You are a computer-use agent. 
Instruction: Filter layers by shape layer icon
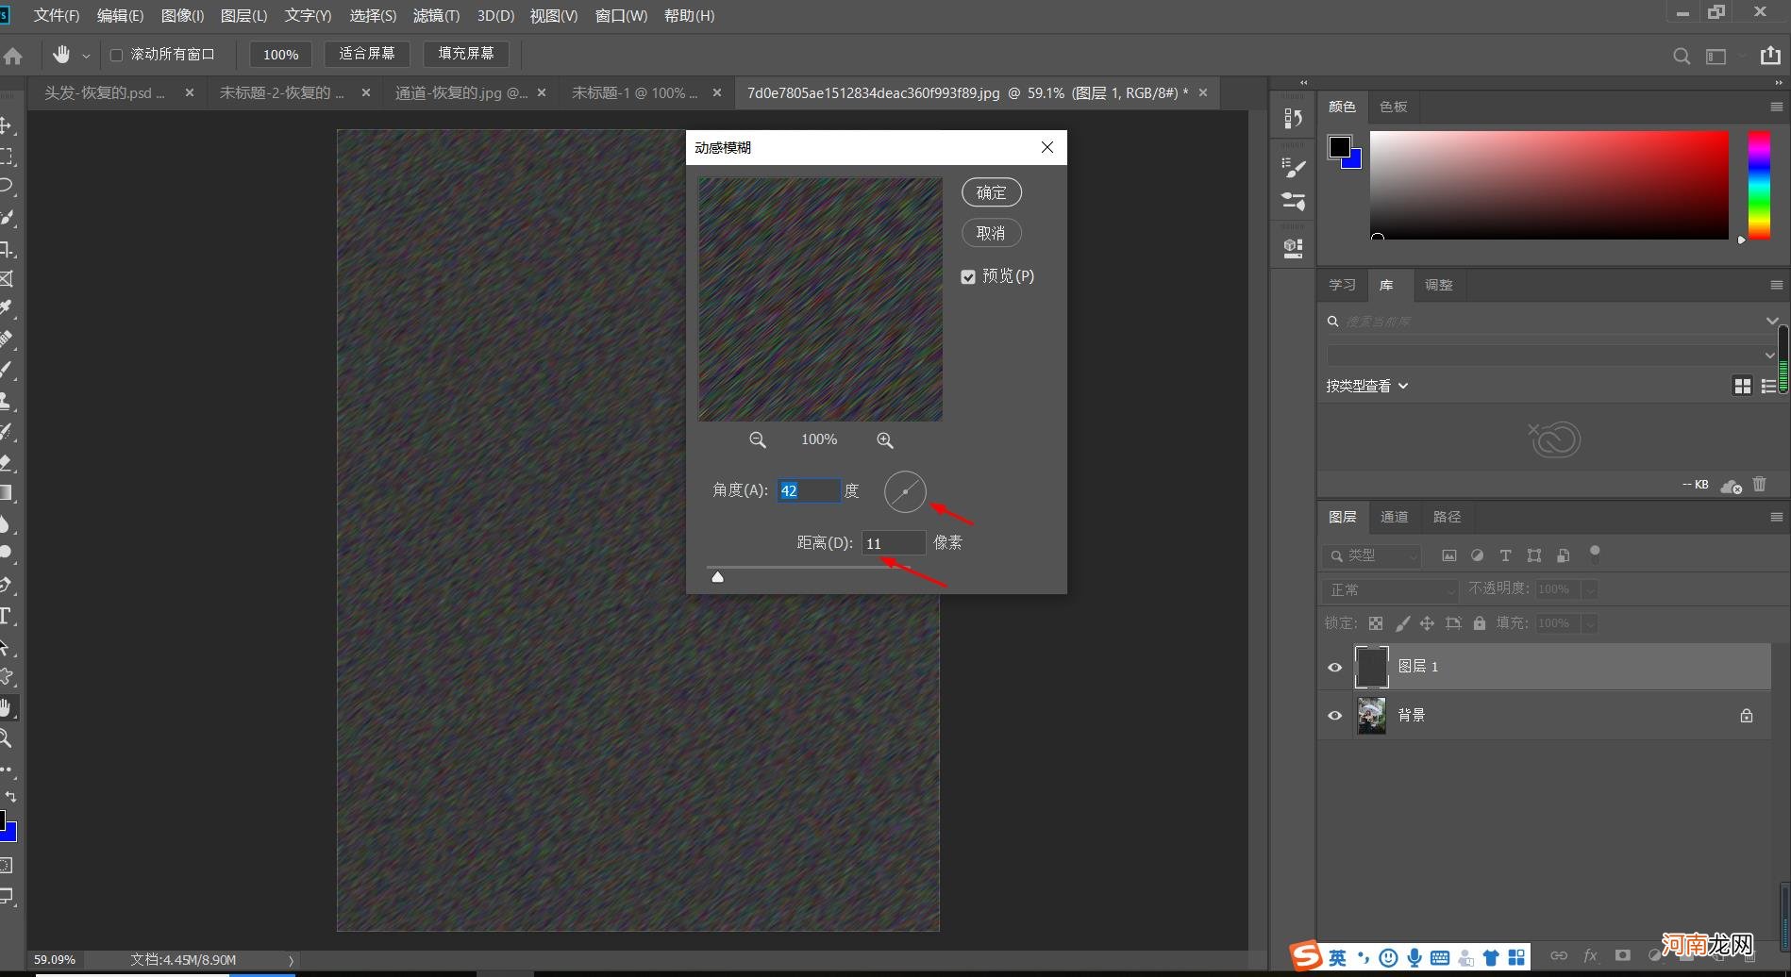click(1534, 555)
